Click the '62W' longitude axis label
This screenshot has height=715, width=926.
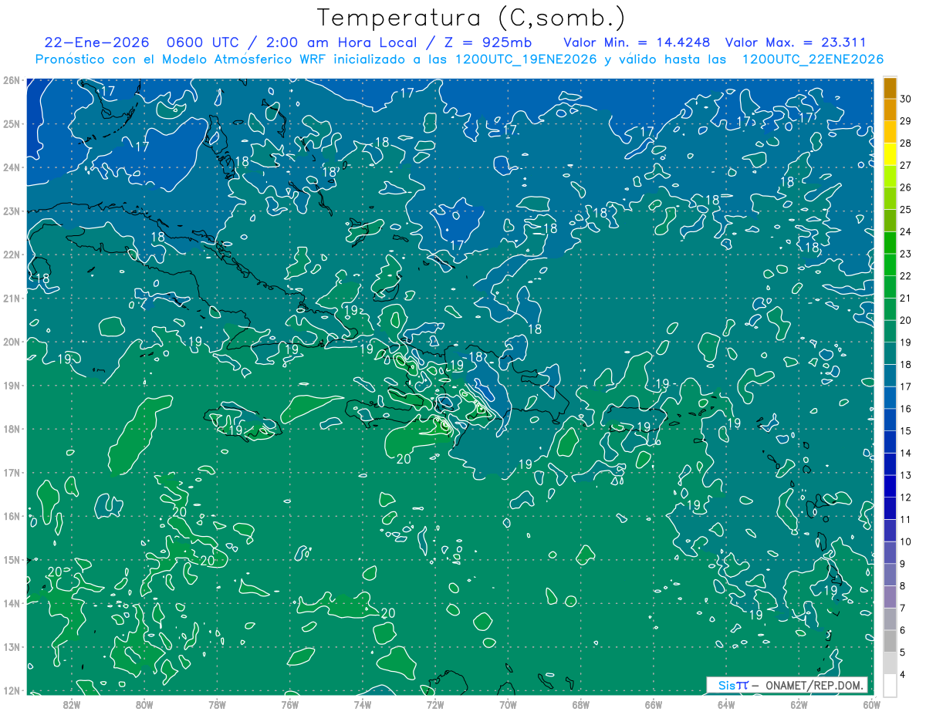(799, 704)
